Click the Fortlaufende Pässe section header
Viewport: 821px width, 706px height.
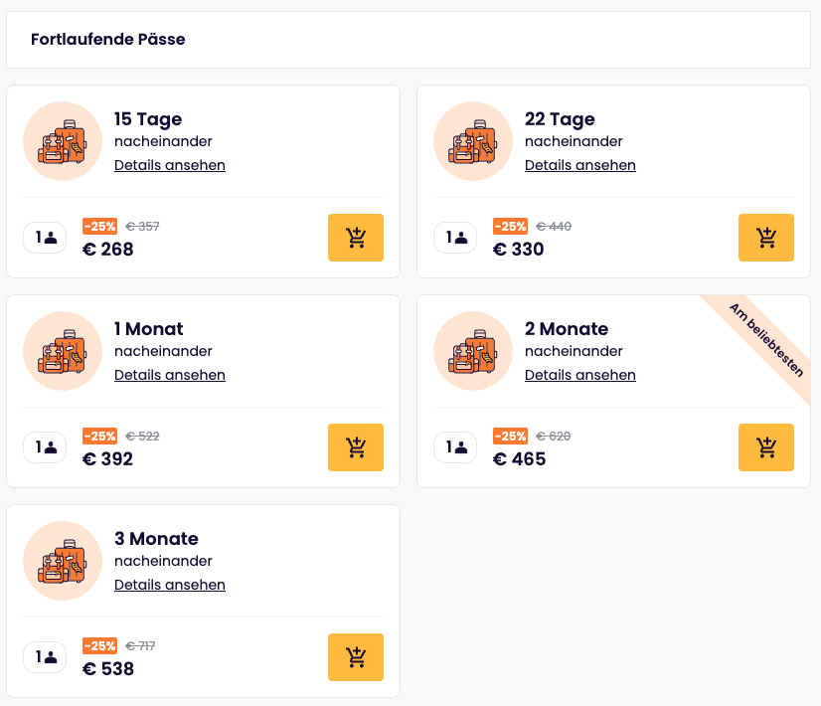pyautogui.click(x=108, y=40)
